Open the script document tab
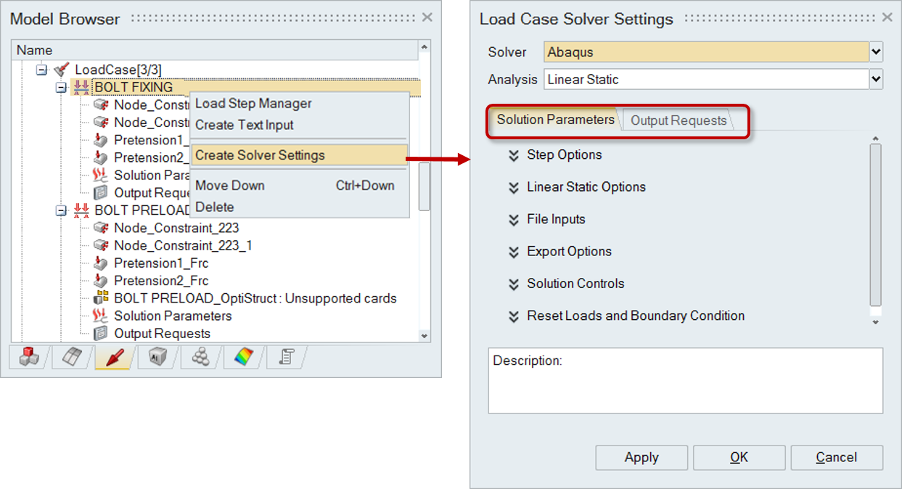902x489 pixels. (x=287, y=357)
